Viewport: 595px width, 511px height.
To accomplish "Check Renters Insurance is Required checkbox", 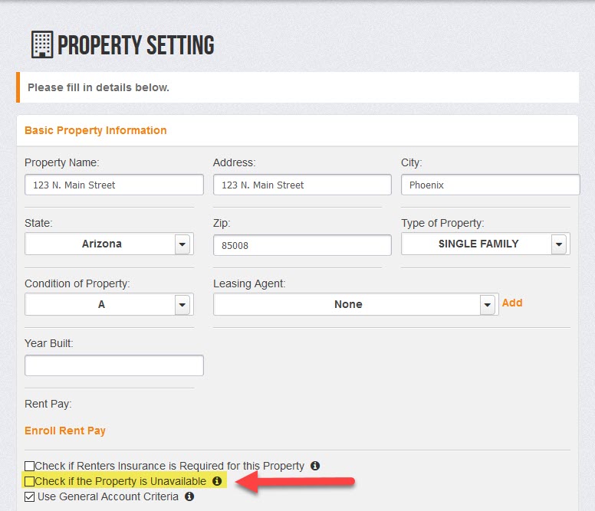I will click(29, 466).
